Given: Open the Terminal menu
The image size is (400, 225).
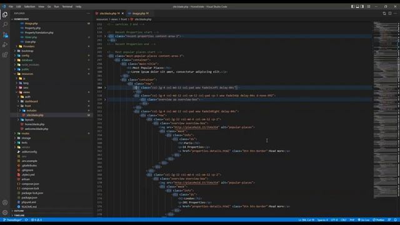Looking at the screenshot, I should point(67,7).
